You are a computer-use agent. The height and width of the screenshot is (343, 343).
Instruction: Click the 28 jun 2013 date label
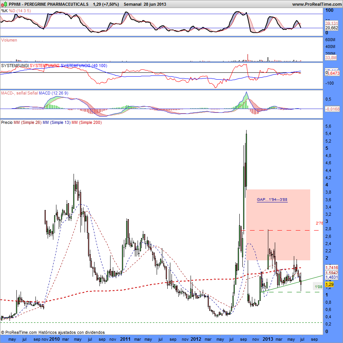[155, 4]
